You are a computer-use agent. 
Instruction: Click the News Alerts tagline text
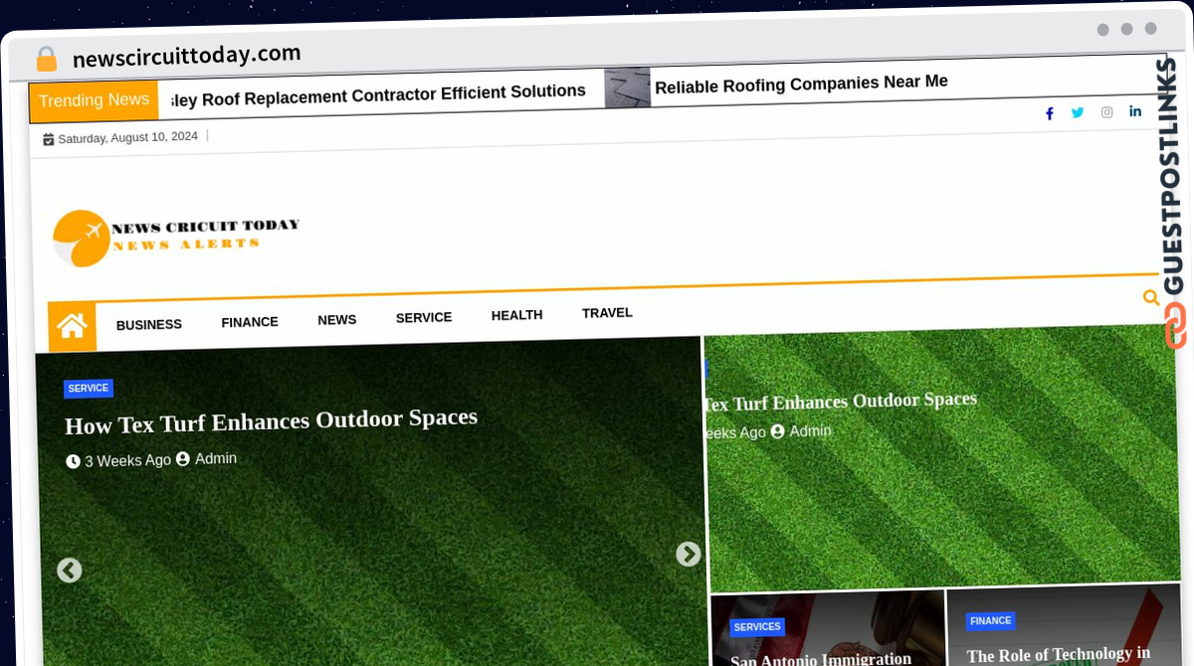pyautogui.click(x=185, y=245)
